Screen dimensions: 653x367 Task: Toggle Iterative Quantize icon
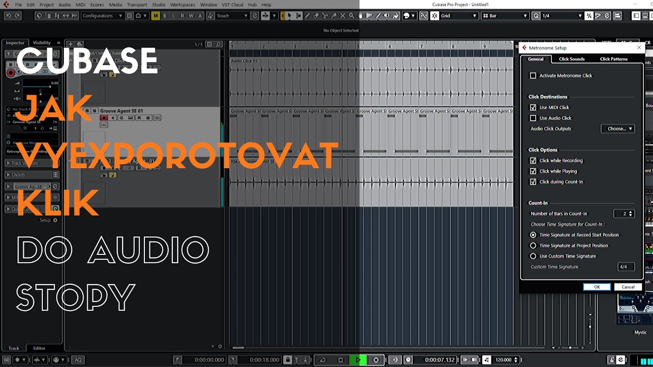[x=589, y=16]
